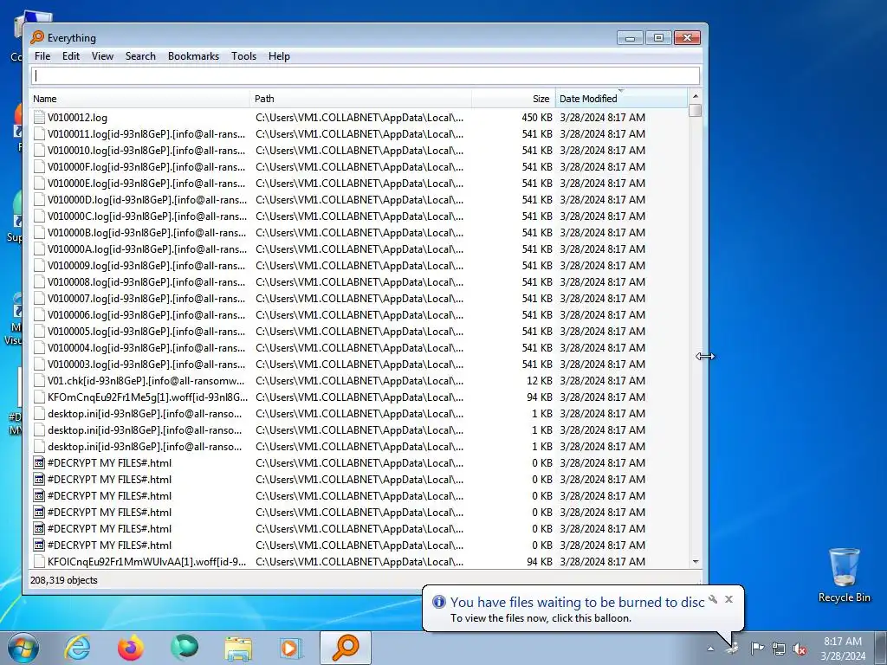Minimize the Everything window
The width and height of the screenshot is (887, 665).
(630, 38)
